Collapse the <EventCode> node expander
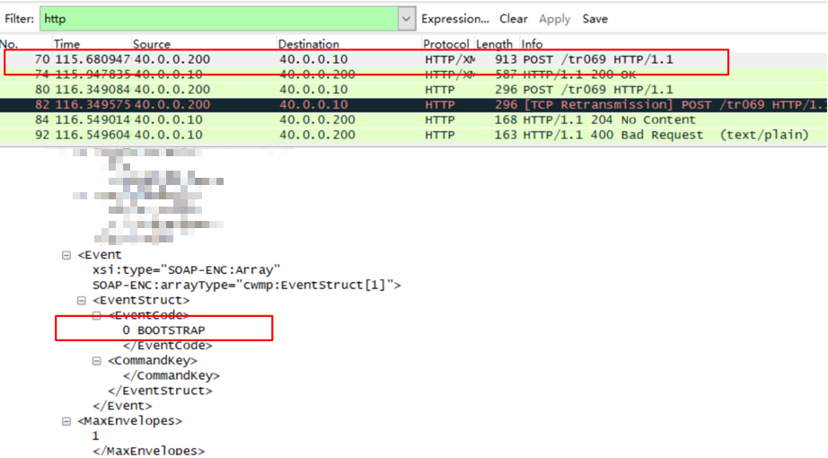 point(97,315)
